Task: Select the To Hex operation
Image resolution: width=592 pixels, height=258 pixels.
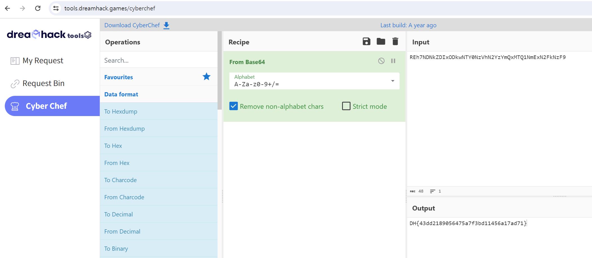Action: pos(159,146)
